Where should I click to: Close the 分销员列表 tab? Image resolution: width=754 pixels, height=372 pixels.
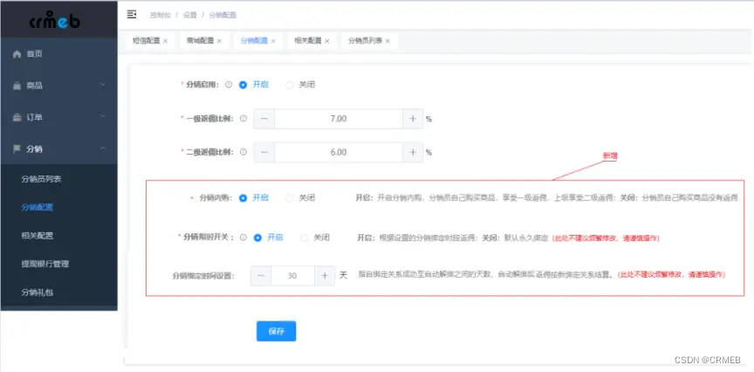pyautogui.click(x=387, y=41)
